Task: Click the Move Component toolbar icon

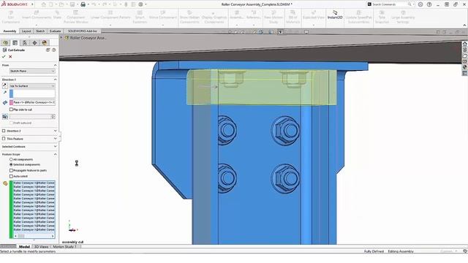Action: [x=162, y=15]
